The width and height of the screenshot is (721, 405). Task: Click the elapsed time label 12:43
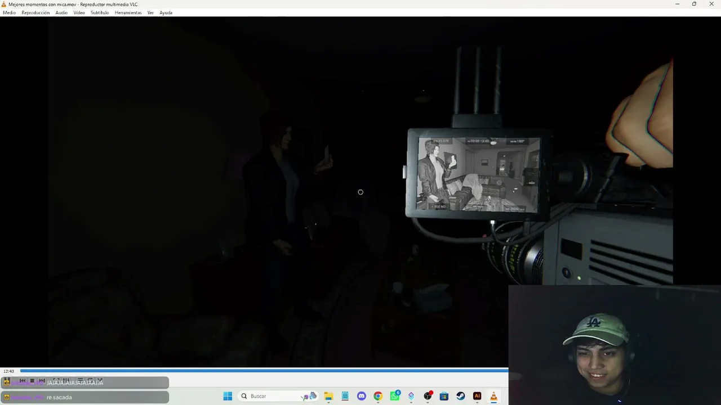[x=8, y=371]
